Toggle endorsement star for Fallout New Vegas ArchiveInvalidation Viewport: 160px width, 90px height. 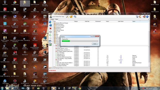pyautogui.click(x=98, y=63)
